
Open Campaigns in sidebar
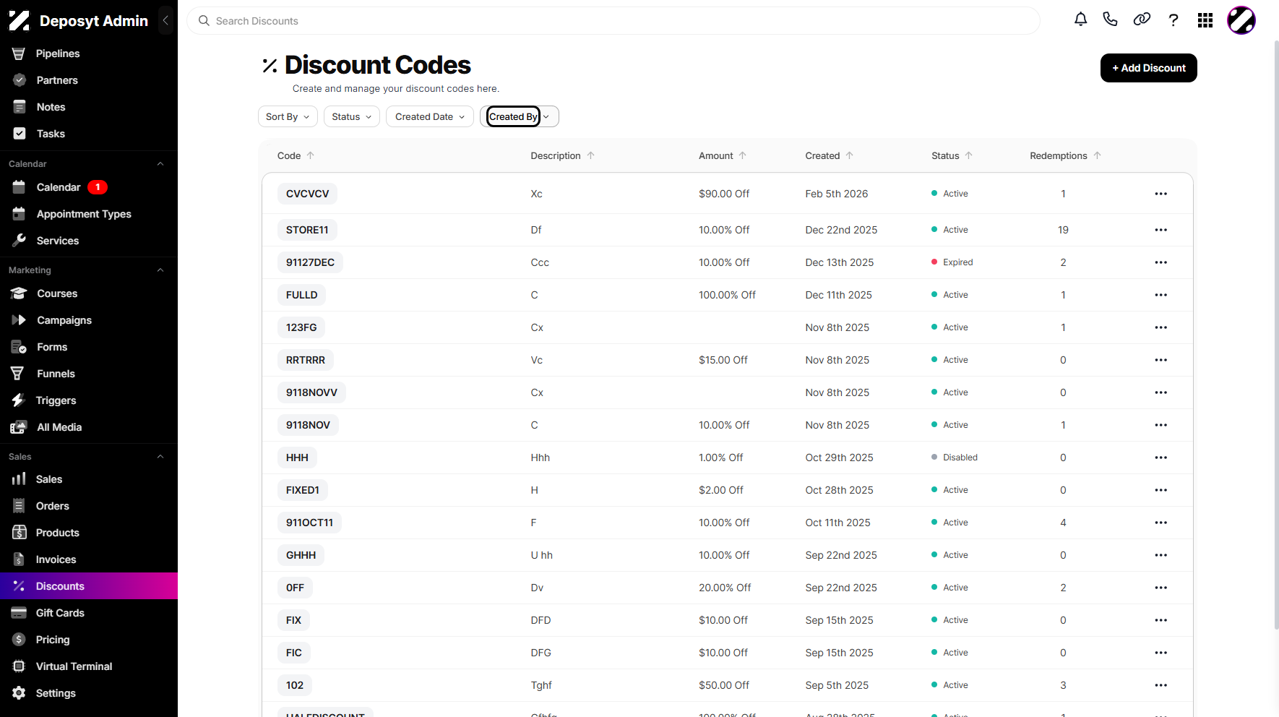(x=89, y=320)
